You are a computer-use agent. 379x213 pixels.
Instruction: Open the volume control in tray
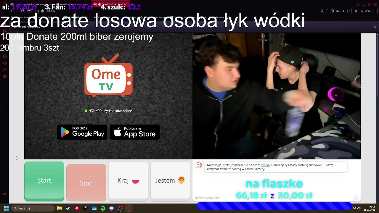point(359,208)
